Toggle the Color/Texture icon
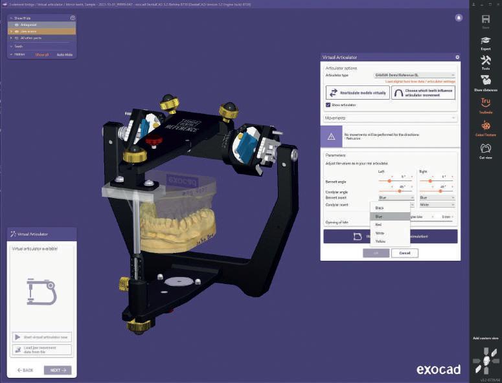The height and width of the screenshot is (383, 502). tap(485, 126)
